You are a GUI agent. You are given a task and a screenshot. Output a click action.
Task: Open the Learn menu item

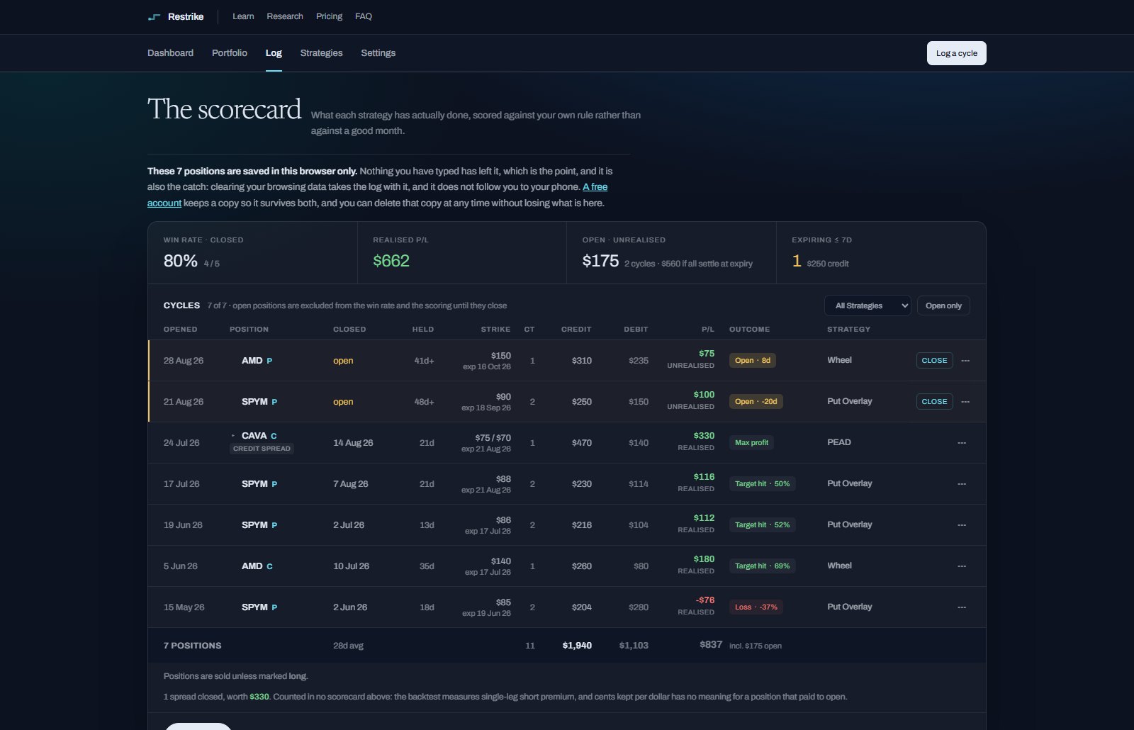[x=243, y=16]
